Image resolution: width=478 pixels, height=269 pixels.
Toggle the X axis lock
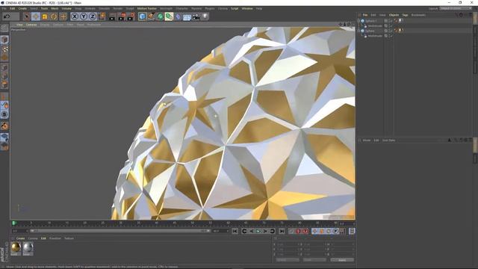(75, 16)
